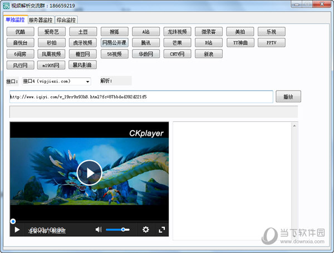Enter fullscreen with the expand icon
Image resolution: width=334 pixels, height=253 pixels.
pos(162,230)
